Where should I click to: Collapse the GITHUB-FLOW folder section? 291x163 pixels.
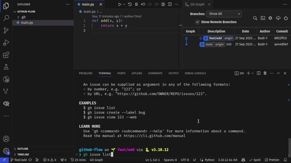(43, 12)
